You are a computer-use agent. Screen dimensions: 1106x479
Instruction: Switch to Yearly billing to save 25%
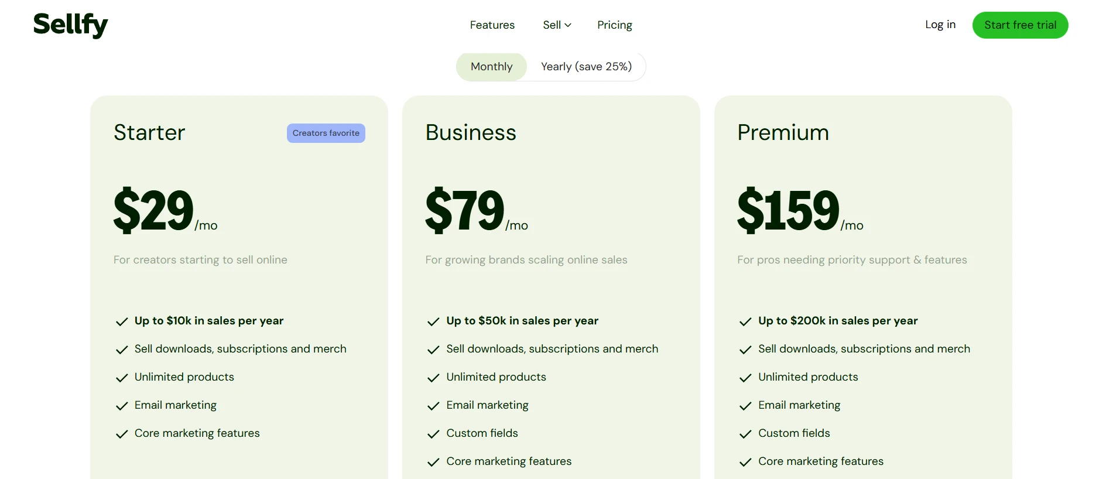pos(586,66)
